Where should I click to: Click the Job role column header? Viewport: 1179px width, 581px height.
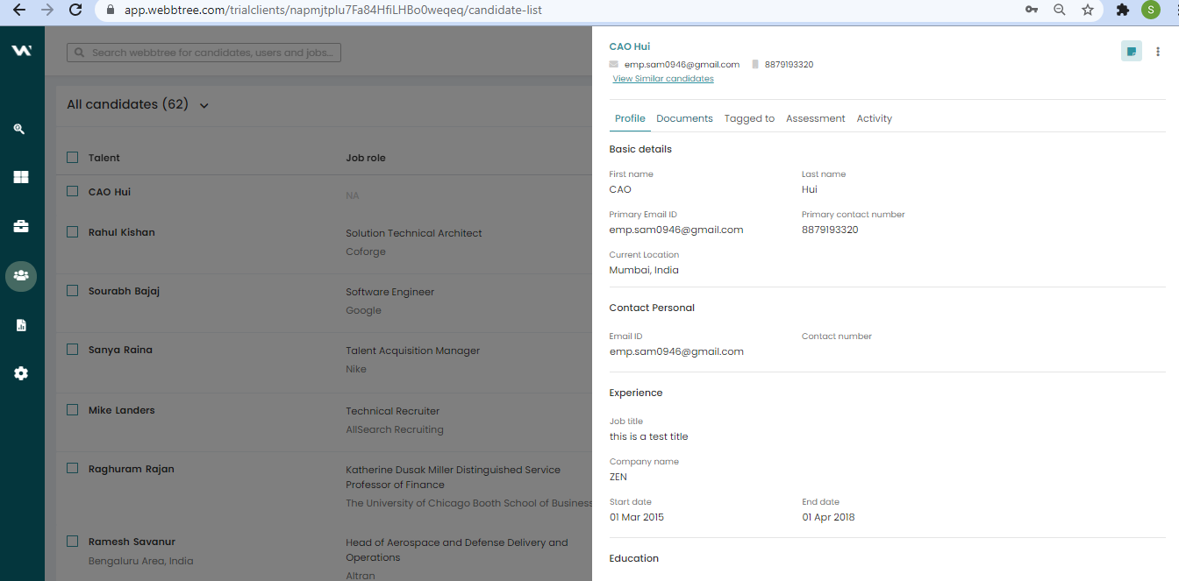(366, 158)
